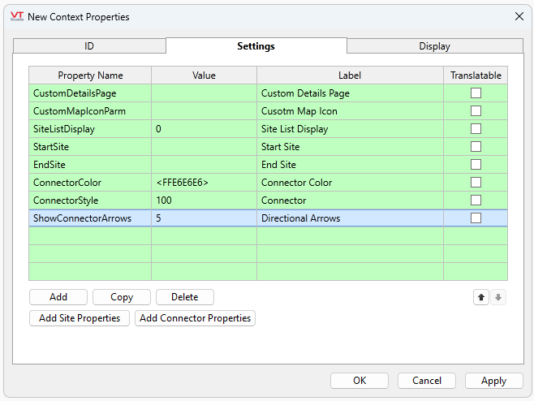Click the VTScada logo in title bar

(x=17, y=16)
